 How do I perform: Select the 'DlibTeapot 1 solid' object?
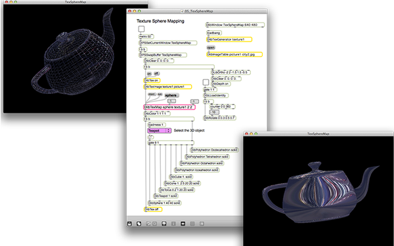pyautogui.click(x=166, y=195)
